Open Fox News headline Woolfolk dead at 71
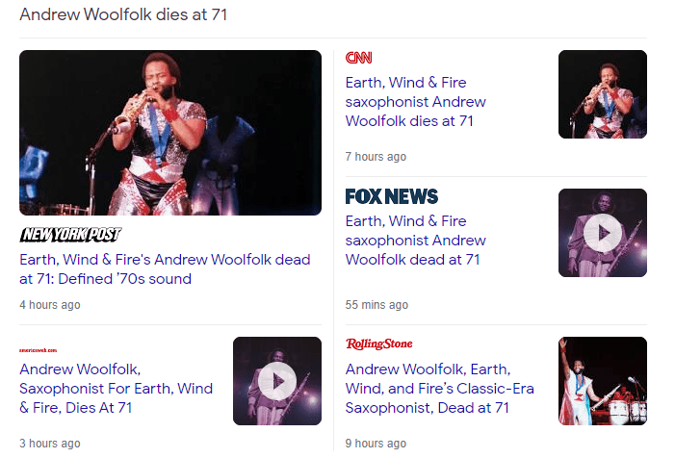The image size is (675, 458). point(415,241)
